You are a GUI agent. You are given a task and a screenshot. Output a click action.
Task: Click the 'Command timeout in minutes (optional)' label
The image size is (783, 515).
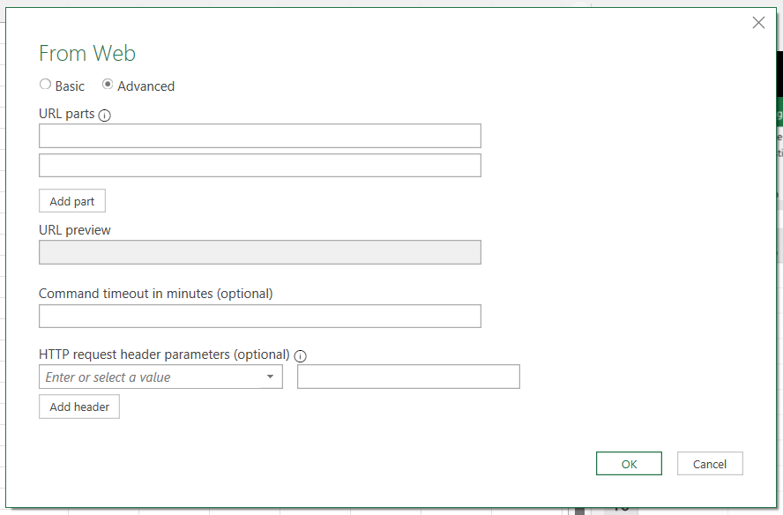coord(156,294)
